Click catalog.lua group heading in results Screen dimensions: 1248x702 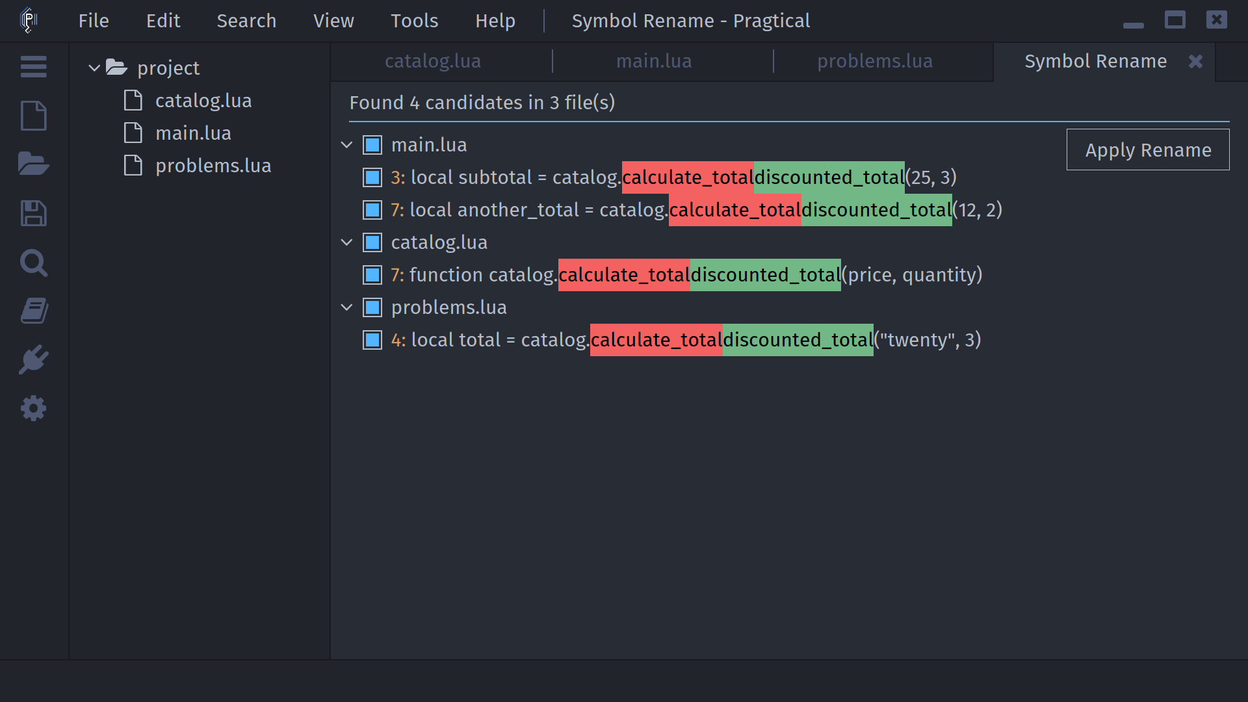click(439, 242)
